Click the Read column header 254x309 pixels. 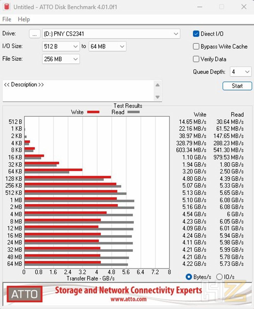[x=237, y=115]
